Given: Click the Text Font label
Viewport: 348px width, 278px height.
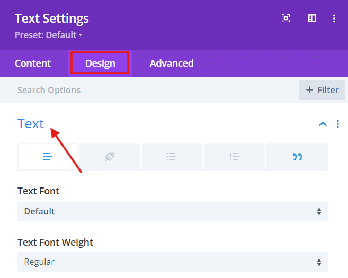Looking at the screenshot, I should (38, 191).
